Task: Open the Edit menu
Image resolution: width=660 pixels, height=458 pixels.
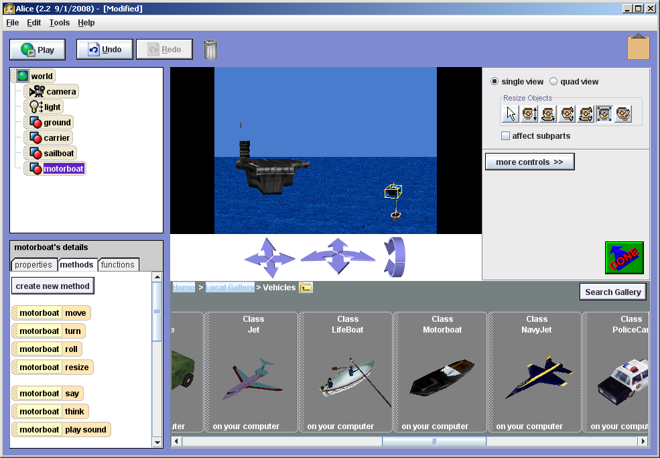Action: tap(34, 23)
